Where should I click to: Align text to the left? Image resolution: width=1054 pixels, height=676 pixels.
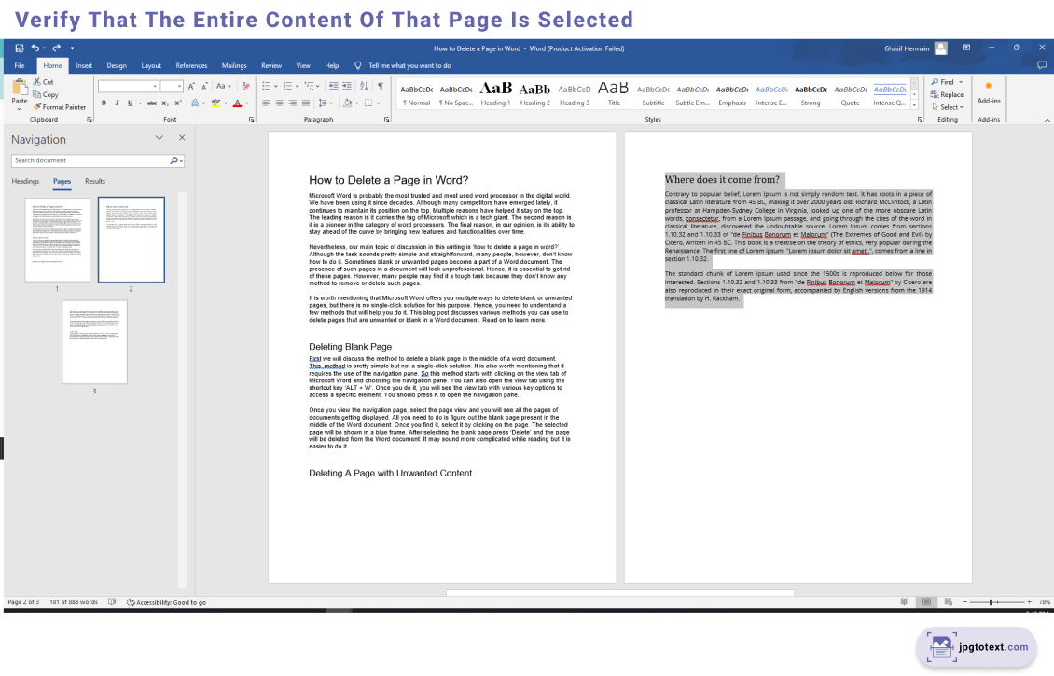coord(266,103)
